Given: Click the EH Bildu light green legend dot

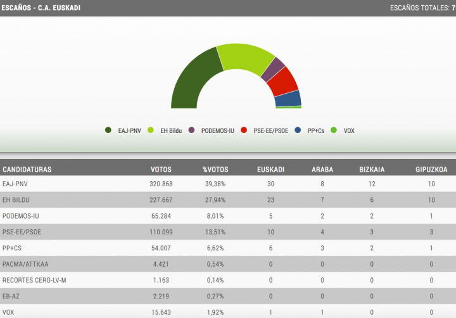Looking at the screenshot, I should 151,130.
